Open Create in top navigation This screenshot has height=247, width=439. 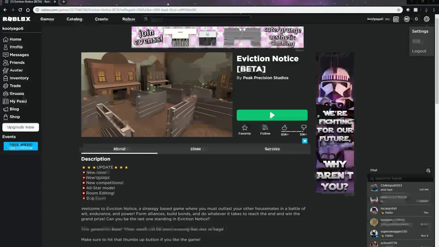click(102, 19)
